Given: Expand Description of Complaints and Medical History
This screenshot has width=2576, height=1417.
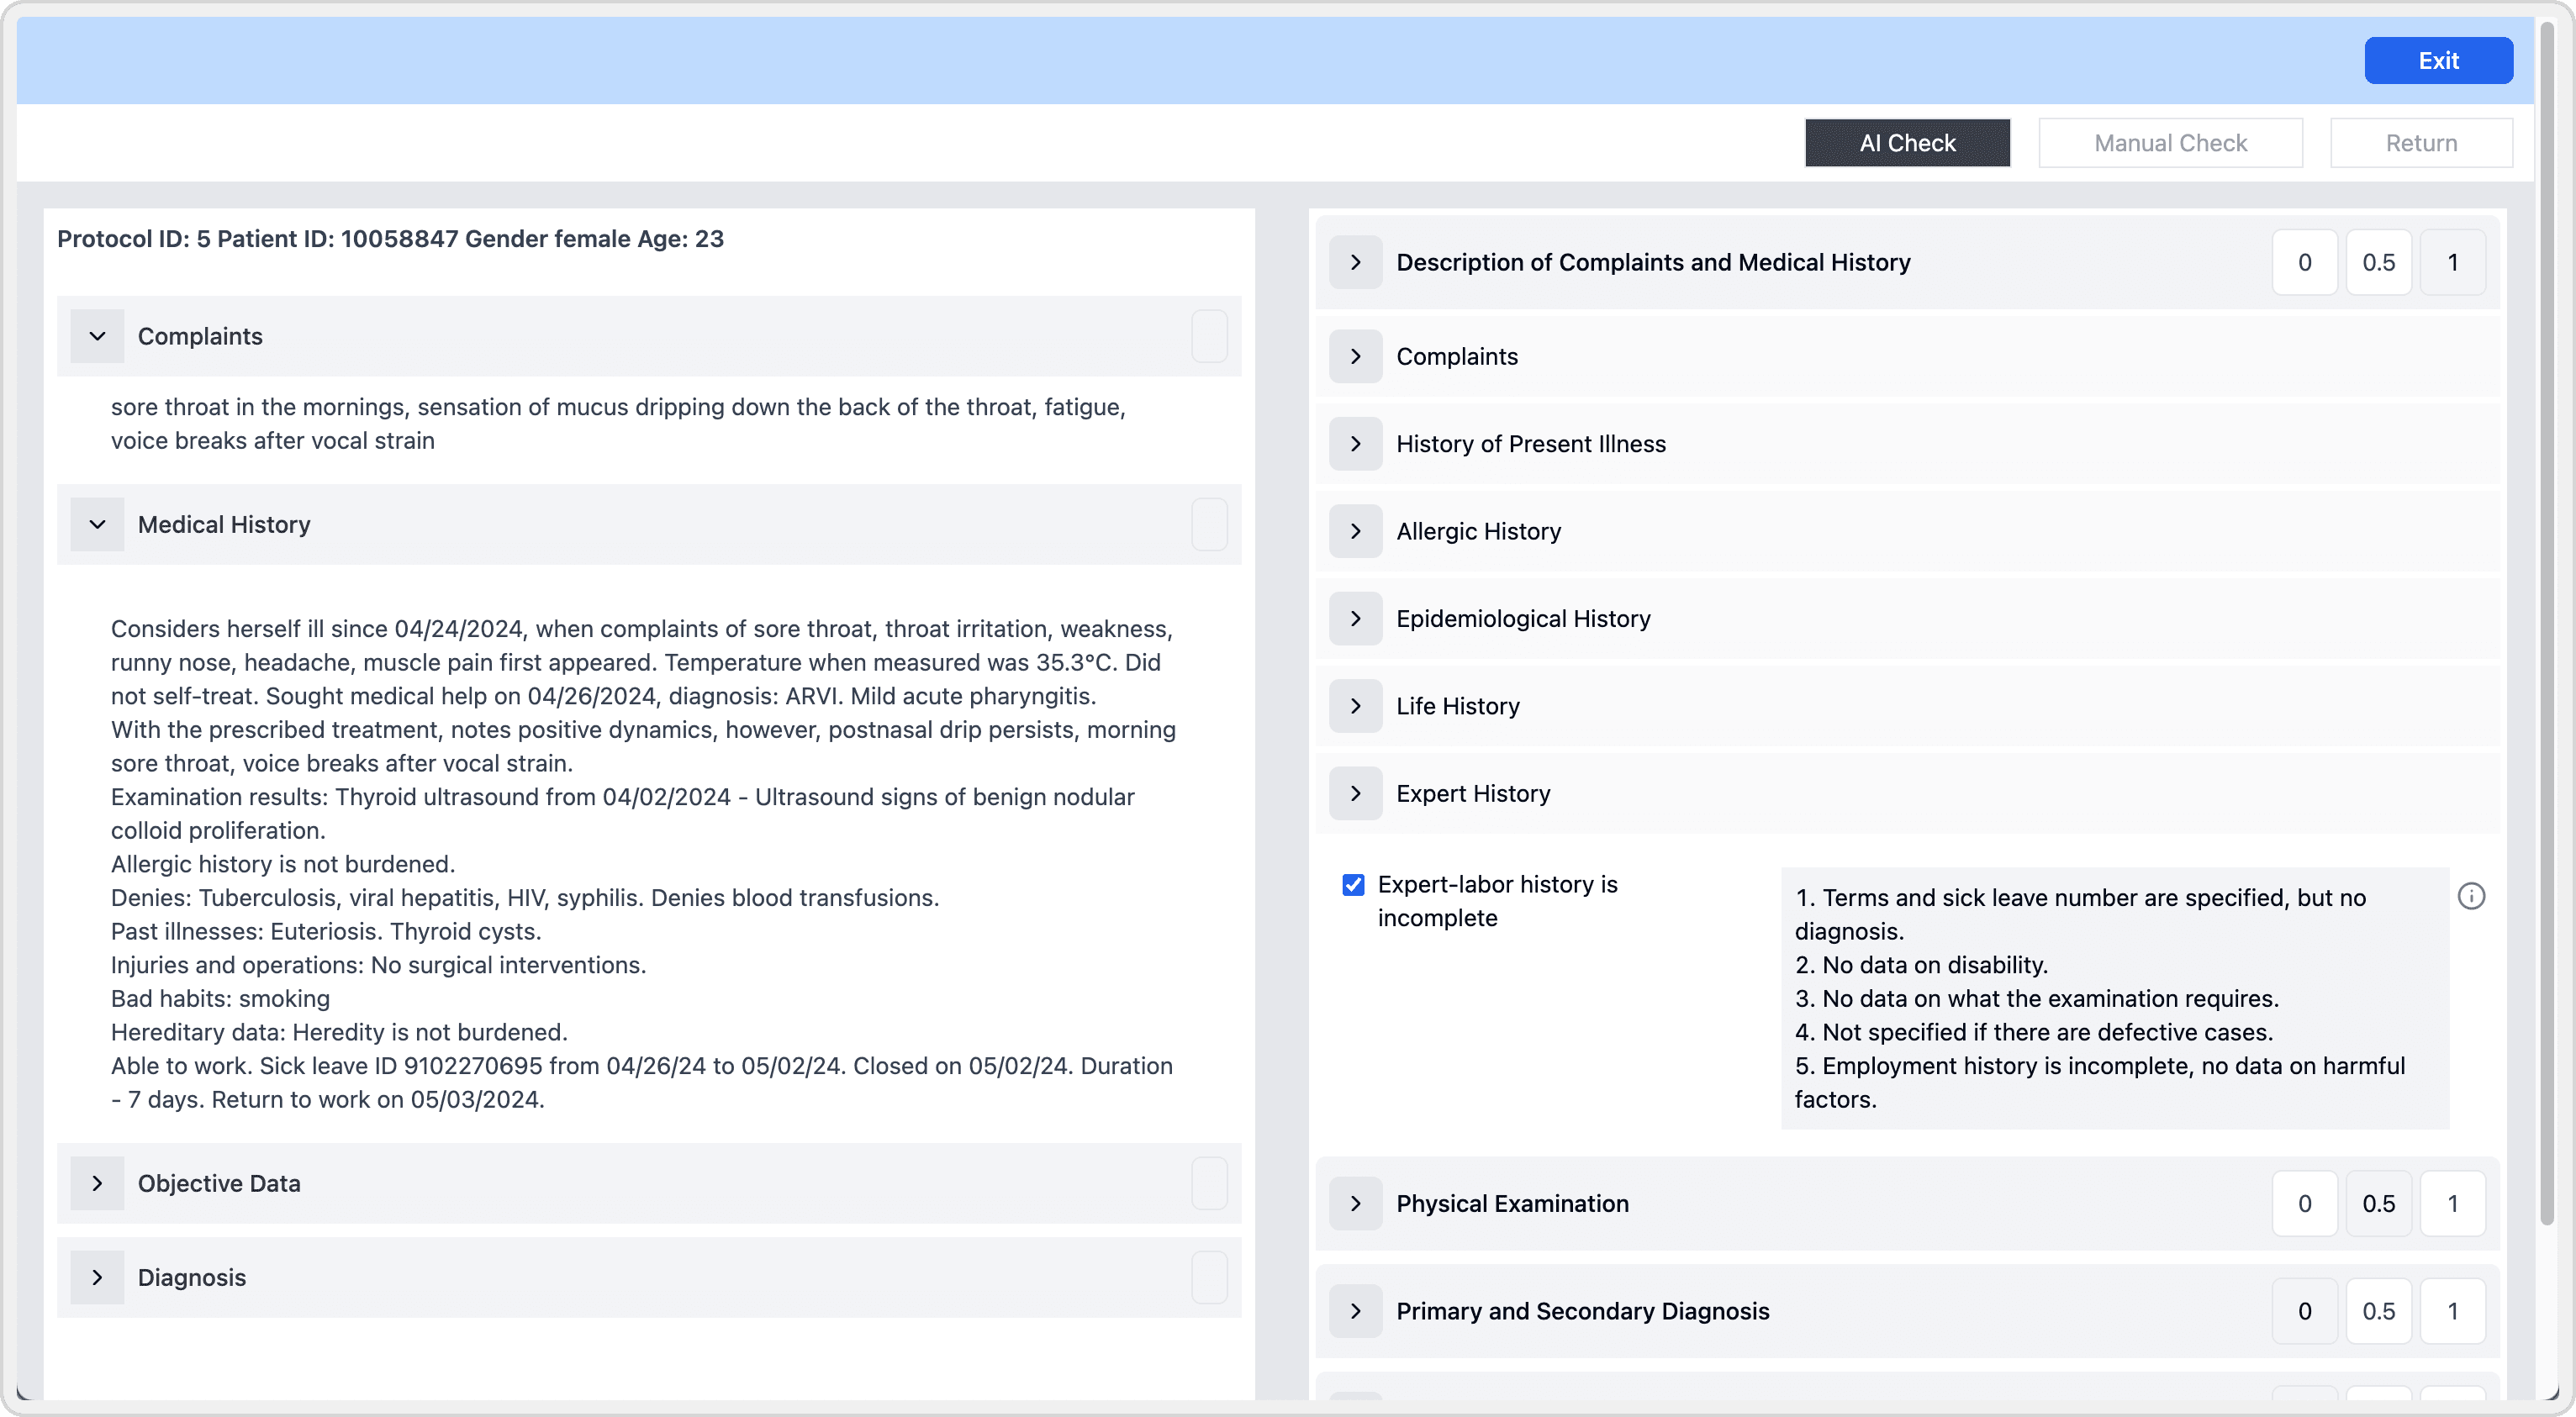Looking at the screenshot, I should [1355, 262].
